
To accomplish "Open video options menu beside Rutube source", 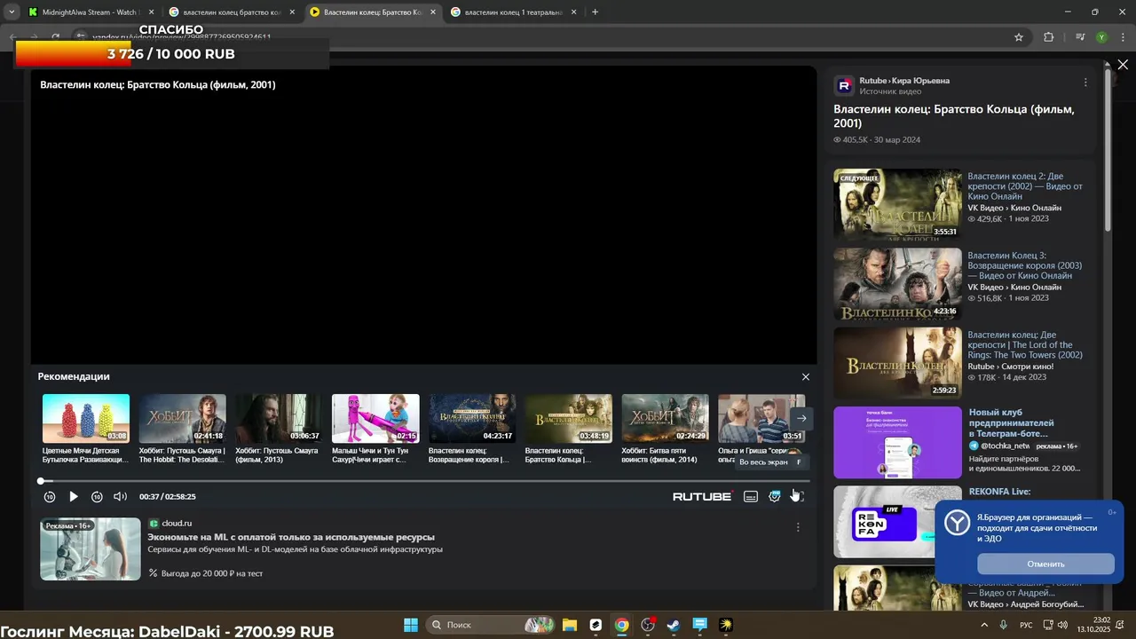I will [1085, 83].
